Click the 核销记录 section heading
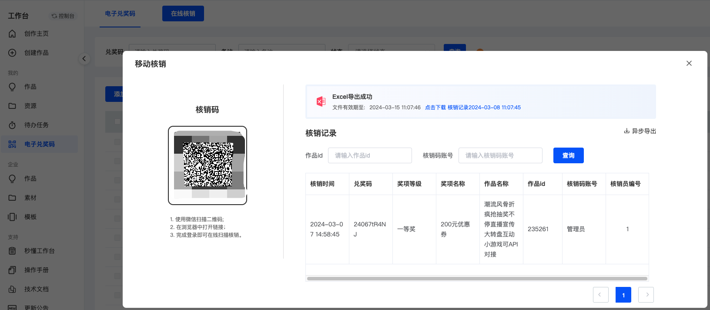This screenshot has width=710, height=310. tap(321, 133)
